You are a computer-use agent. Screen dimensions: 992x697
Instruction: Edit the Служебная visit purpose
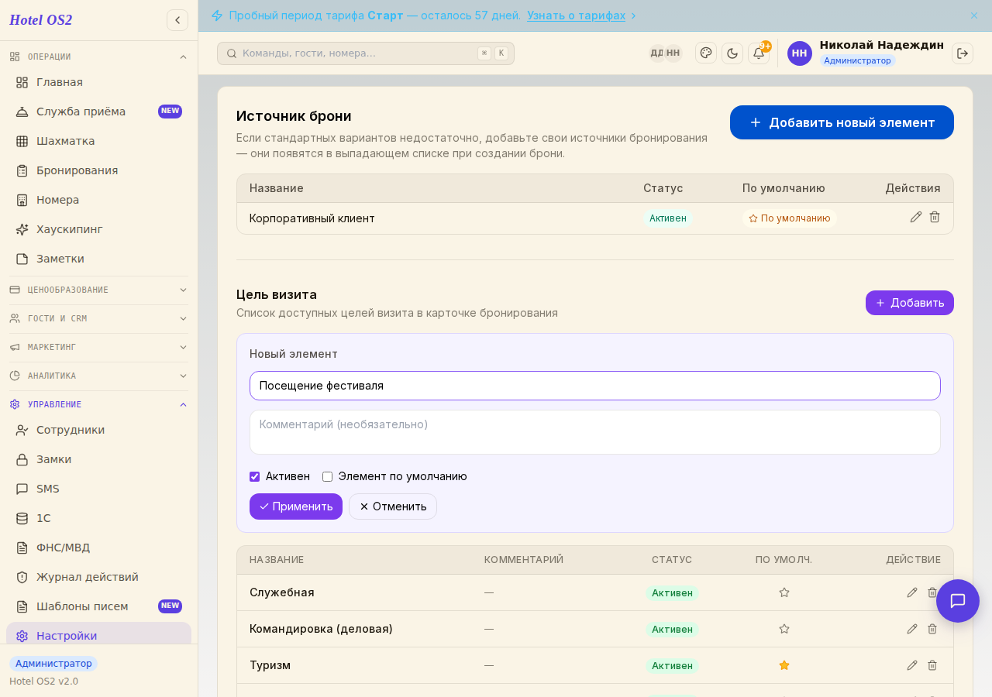coord(912,592)
